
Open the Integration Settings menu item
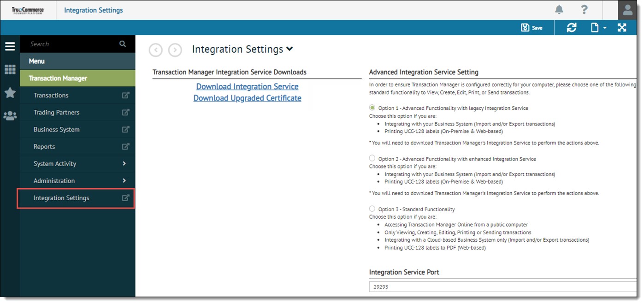click(61, 198)
